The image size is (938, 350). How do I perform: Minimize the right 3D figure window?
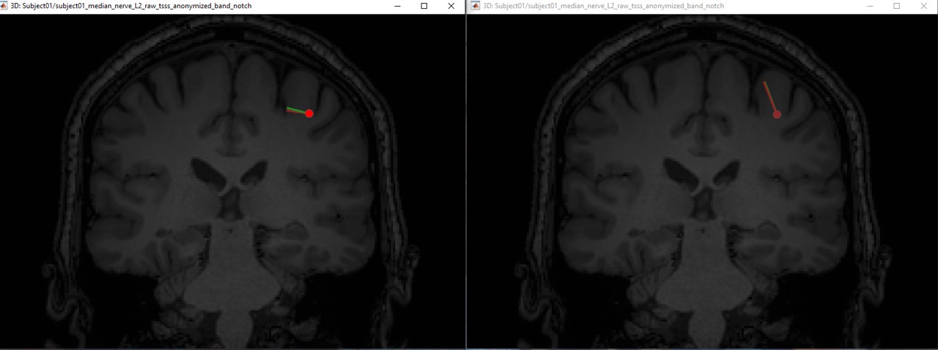(870, 6)
